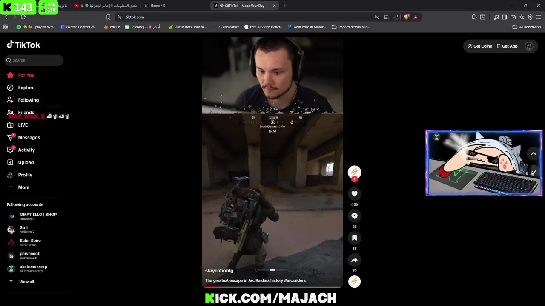Open Imported from Mic... bookmarks folder
The image size is (545, 306).
click(350, 27)
